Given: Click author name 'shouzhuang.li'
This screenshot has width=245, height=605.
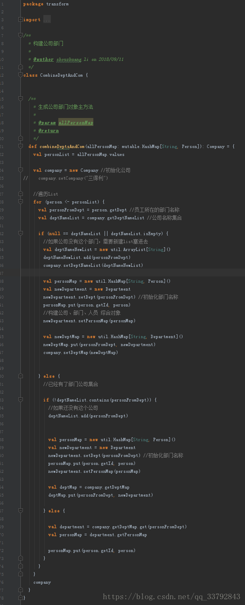Looking at the screenshot, I should (x=72, y=59).
